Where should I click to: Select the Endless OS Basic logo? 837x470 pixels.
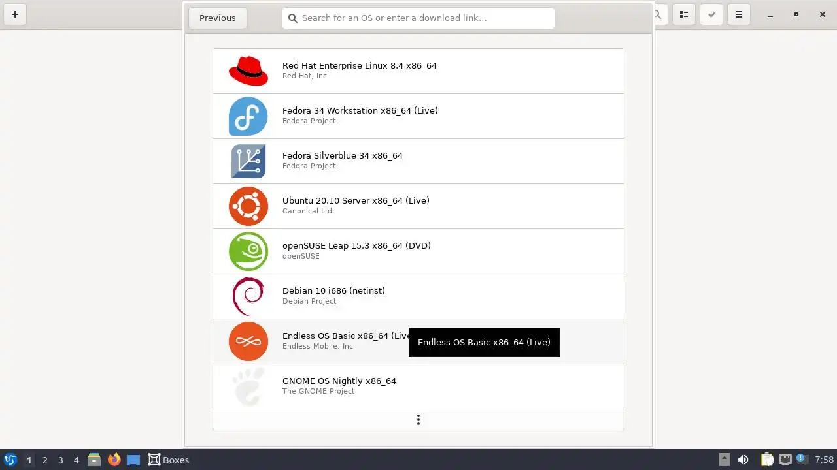[248, 341]
